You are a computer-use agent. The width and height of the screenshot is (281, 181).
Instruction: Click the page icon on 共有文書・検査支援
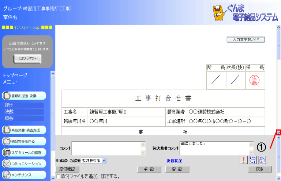click(6, 130)
